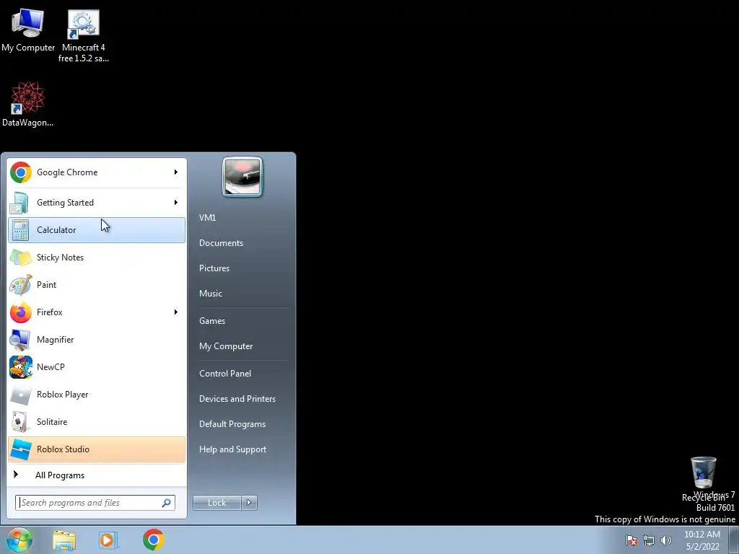Screen dimensions: 739x554
Task: Open Windows Media Player taskbar icon
Action: 108,540
